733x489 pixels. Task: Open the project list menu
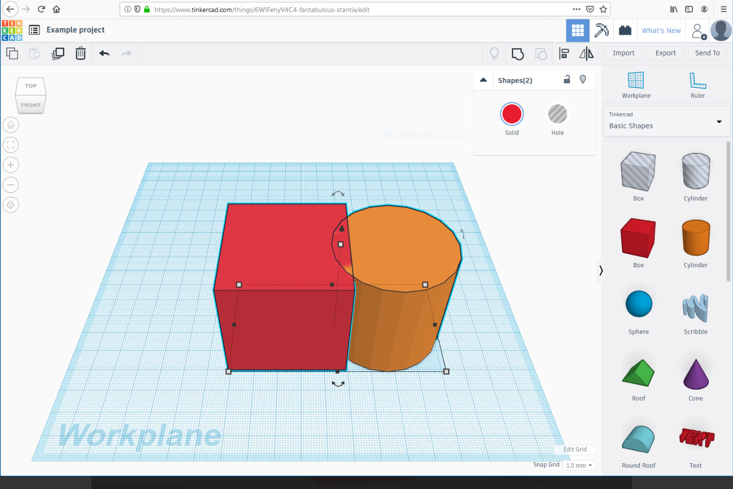pyautogui.click(x=34, y=30)
